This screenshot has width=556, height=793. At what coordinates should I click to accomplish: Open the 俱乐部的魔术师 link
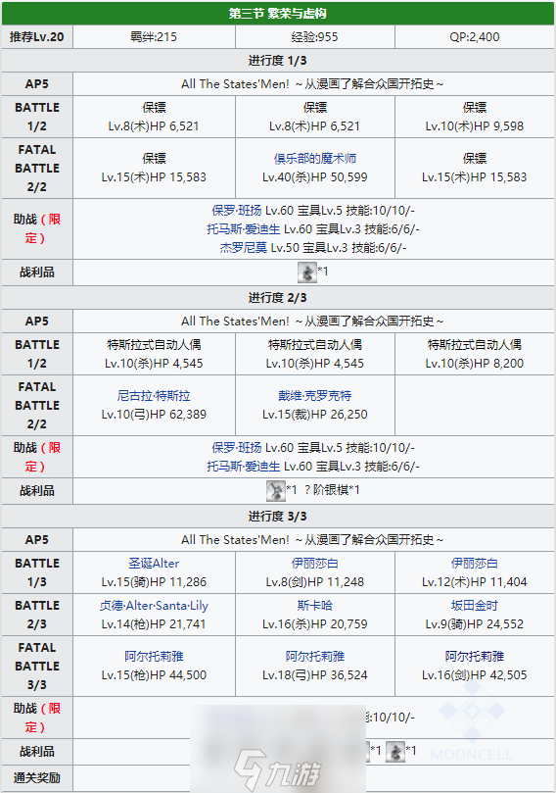click(x=314, y=159)
